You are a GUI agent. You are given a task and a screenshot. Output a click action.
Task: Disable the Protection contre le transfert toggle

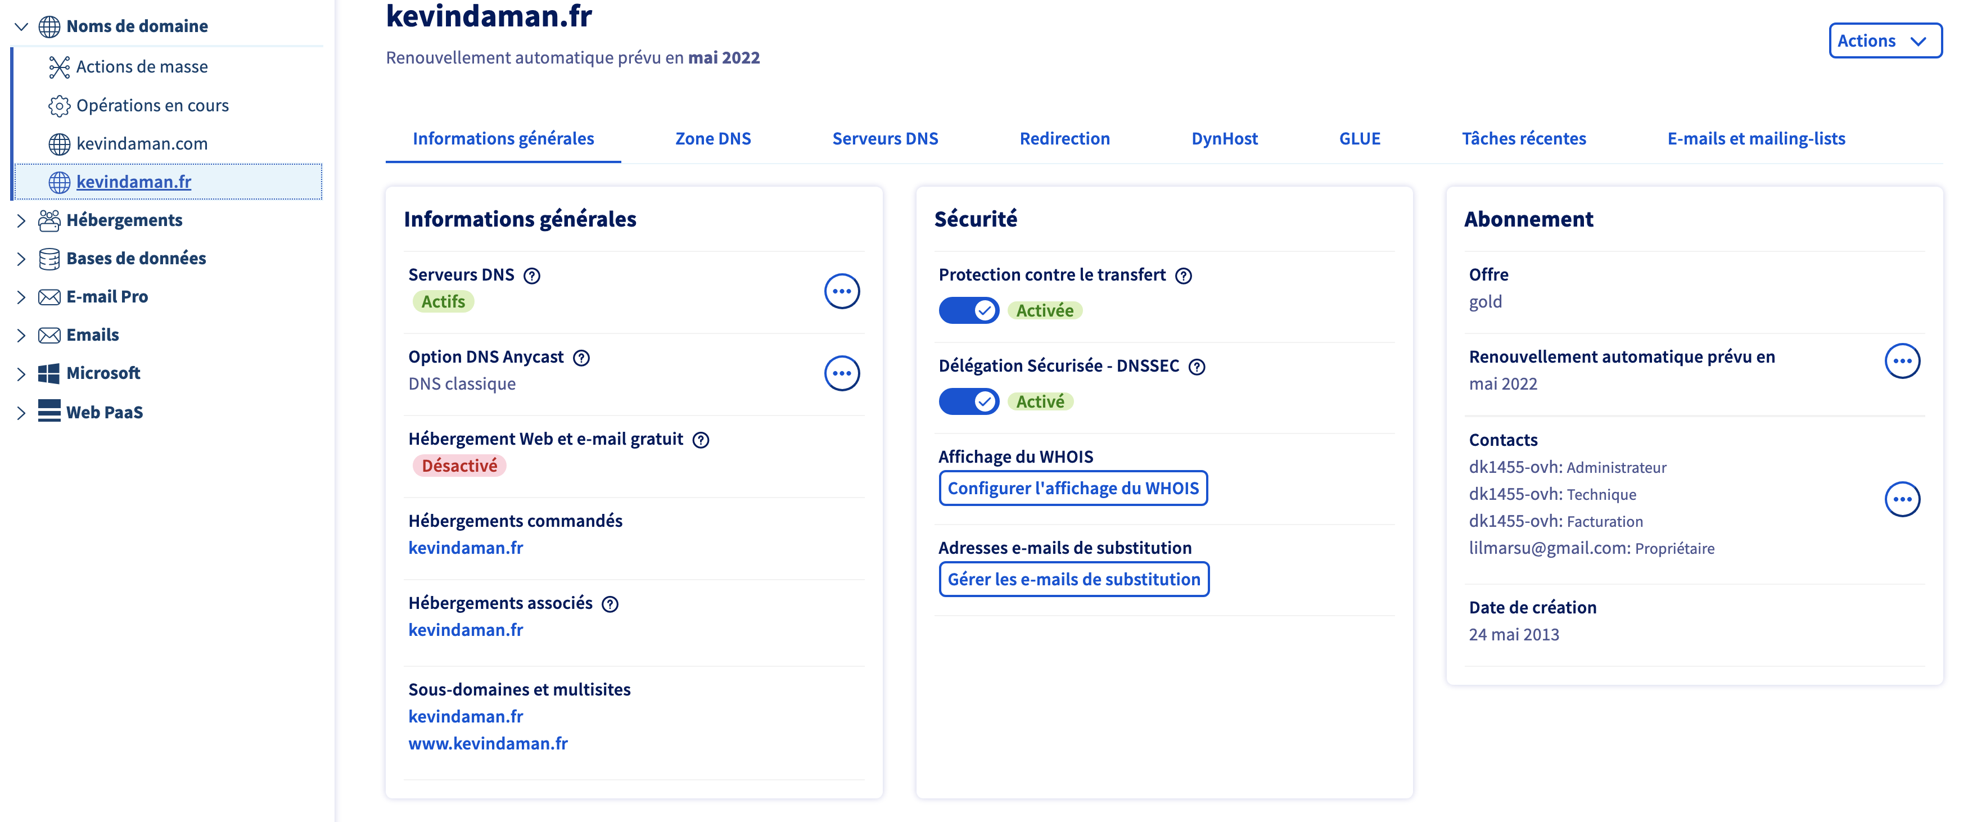click(968, 310)
